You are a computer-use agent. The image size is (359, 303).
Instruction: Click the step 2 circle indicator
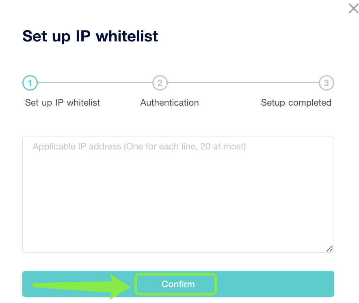(160, 83)
